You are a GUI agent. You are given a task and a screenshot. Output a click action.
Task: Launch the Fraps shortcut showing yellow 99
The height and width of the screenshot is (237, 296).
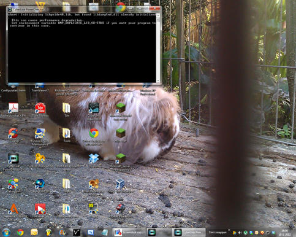(x=93, y=209)
